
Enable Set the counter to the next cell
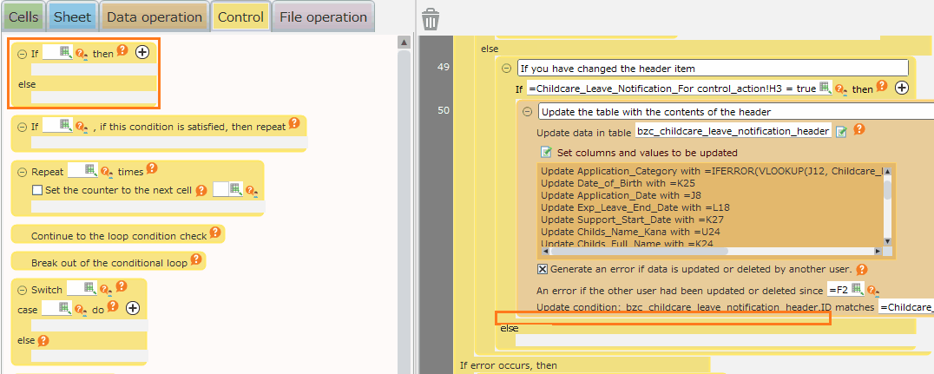(37, 190)
